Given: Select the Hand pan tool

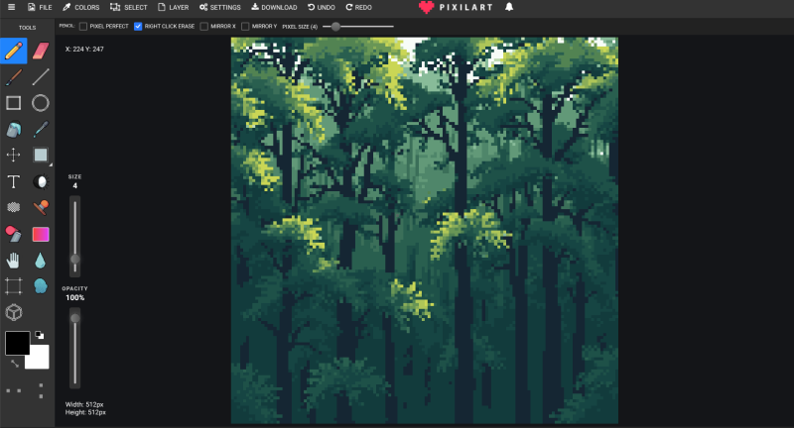Looking at the screenshot, I should click(14, 261).
